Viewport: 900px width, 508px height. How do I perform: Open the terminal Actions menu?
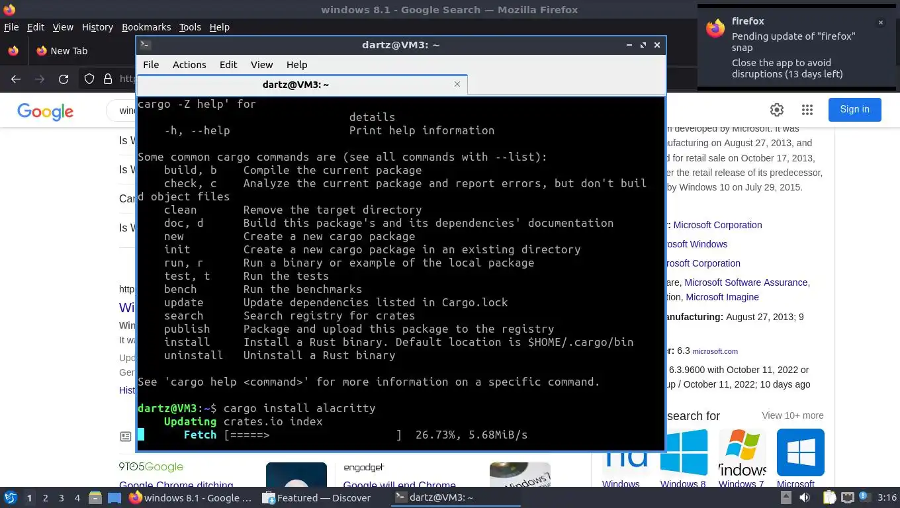point(189,64)
